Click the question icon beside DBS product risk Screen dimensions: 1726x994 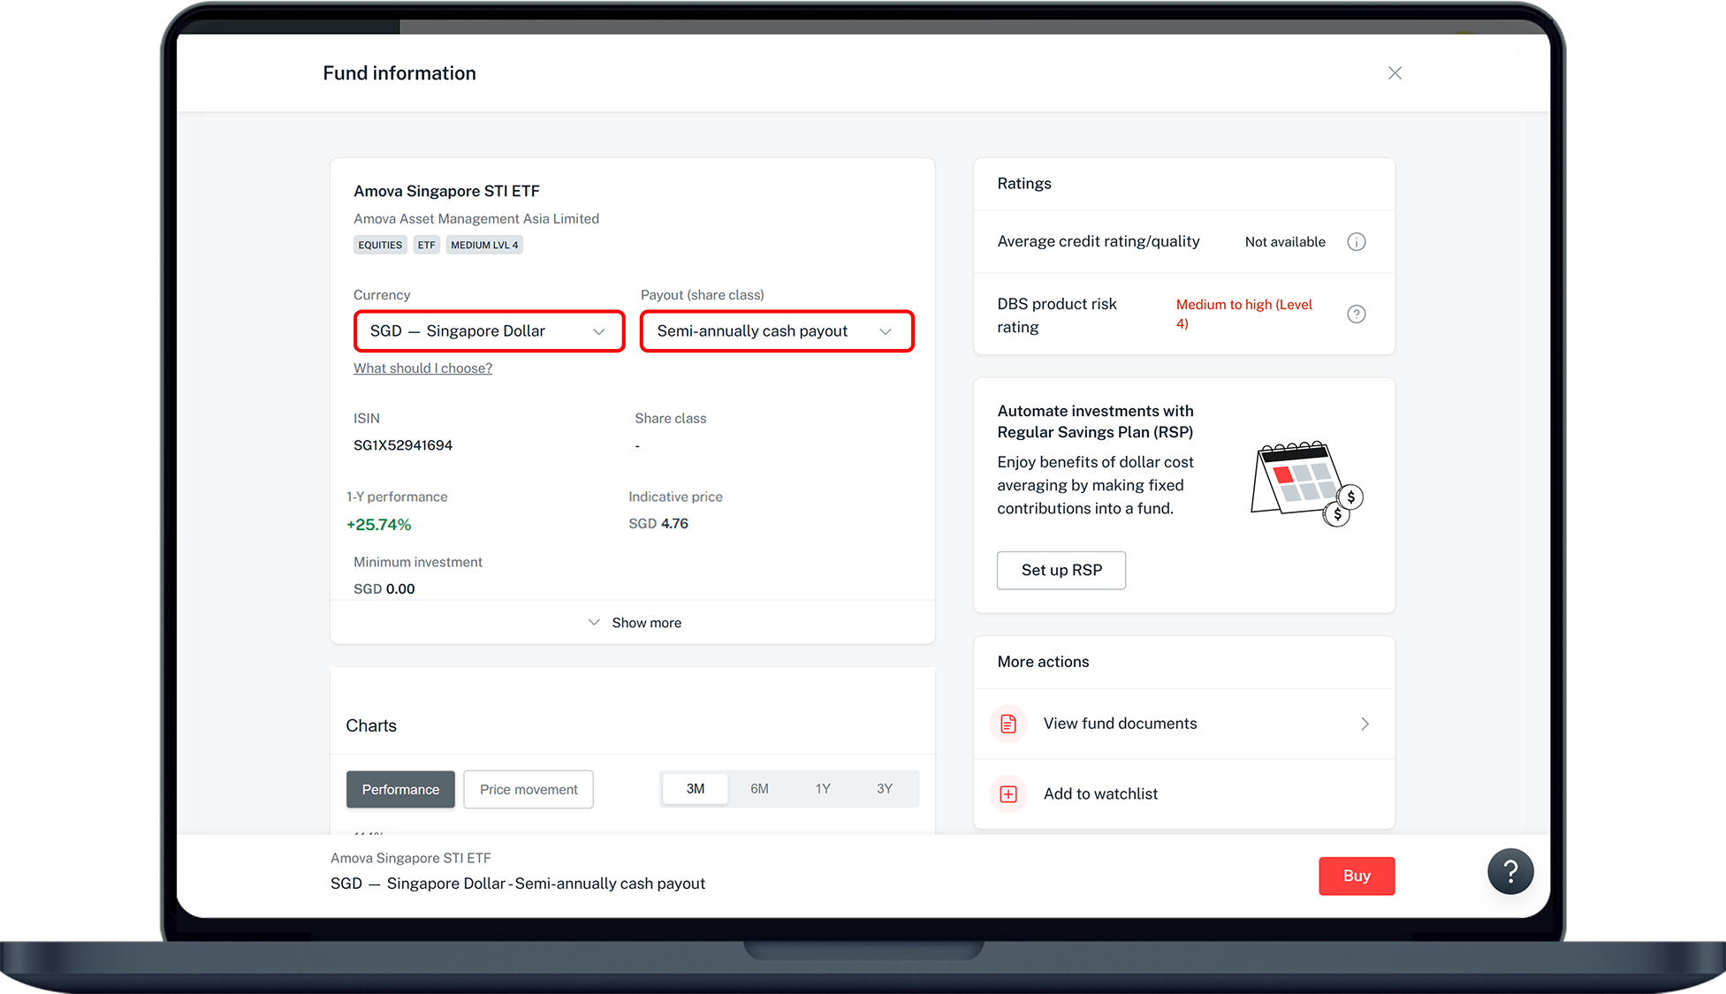(x=1356, y=315)
